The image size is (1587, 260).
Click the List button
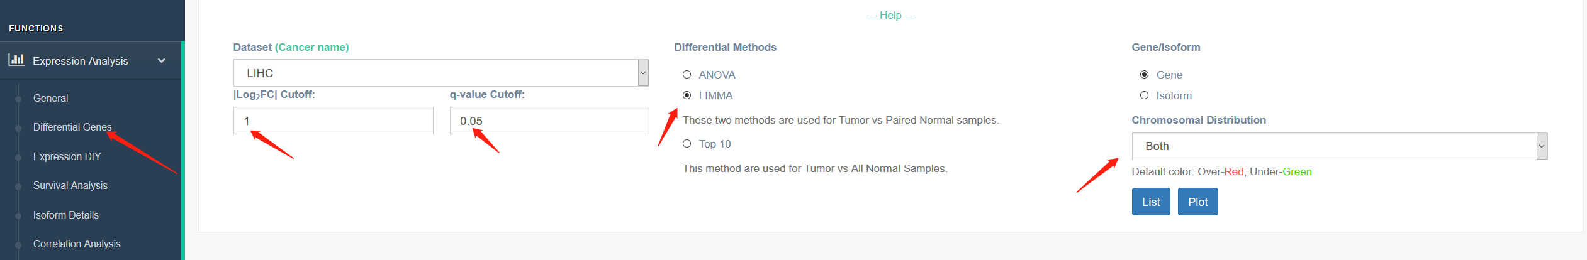coord(1150,202)
